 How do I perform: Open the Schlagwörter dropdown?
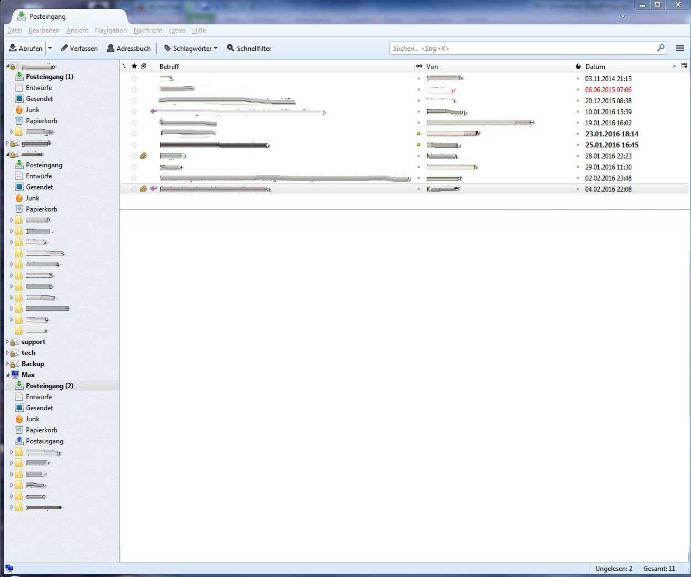coord(191,48)
